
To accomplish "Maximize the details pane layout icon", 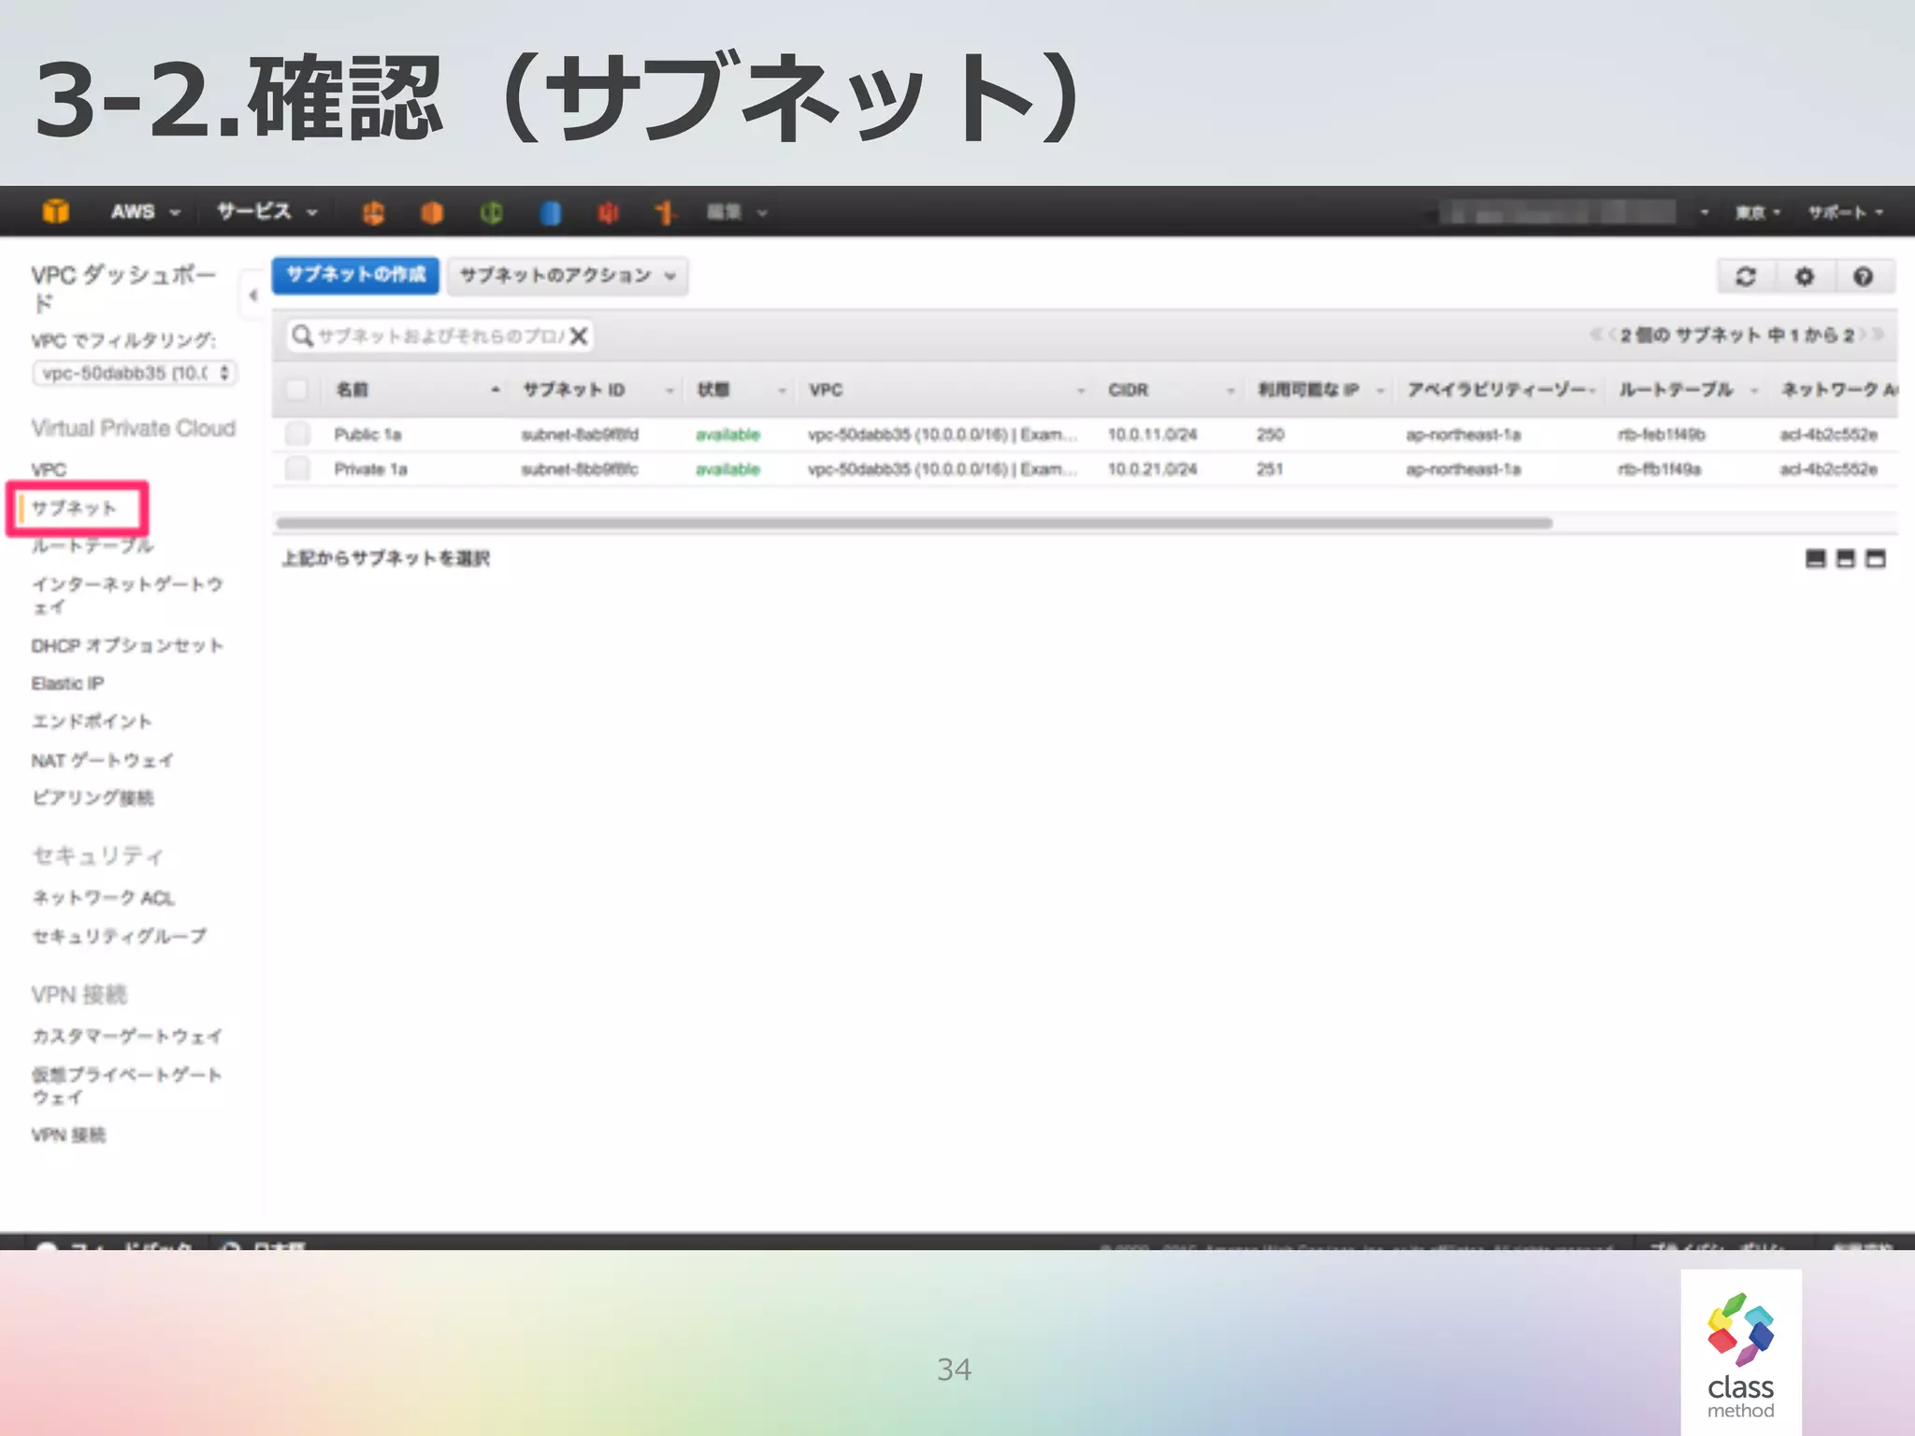I will click(x=1876, y=559).
